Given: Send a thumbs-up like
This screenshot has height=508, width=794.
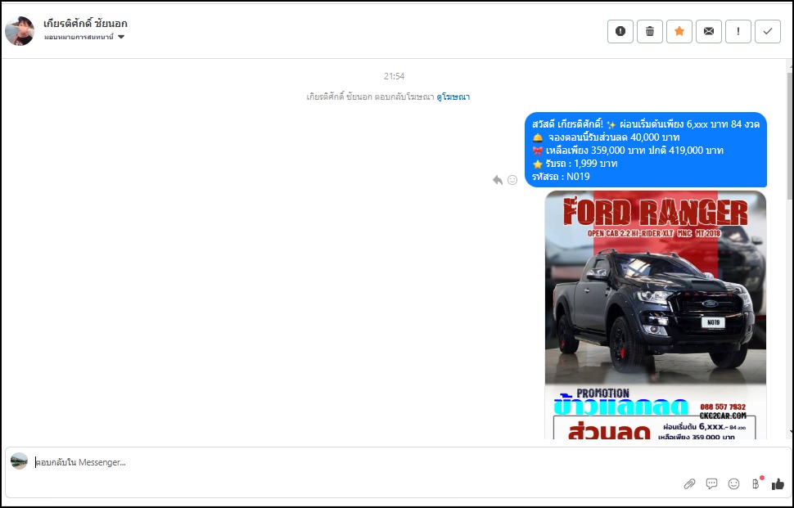Looking at the screenshot, I should (778, 484).
